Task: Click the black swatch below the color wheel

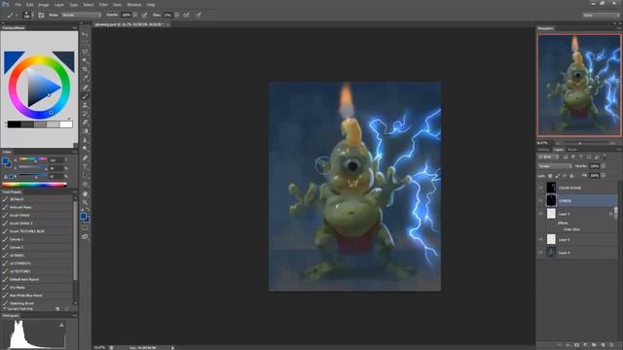Action: point(14,124)
